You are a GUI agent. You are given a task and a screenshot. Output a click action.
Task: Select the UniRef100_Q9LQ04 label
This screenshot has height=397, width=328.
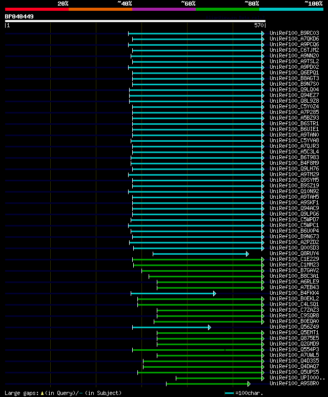tap(294, 90)
